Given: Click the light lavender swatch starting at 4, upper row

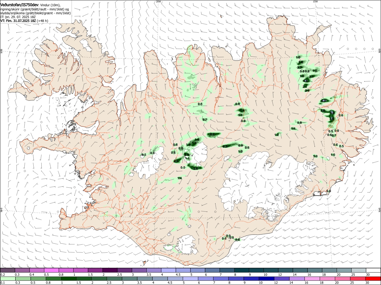Looking at the screenshot, I should tap(168, 270).
